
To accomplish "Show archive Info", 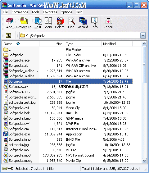I will pyautogui.click(x=94, y=23).
